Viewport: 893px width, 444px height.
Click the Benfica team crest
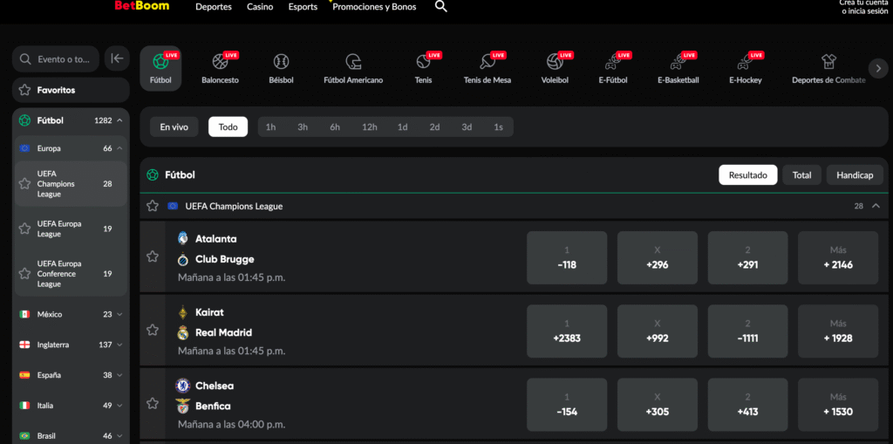tap(183, 406)
